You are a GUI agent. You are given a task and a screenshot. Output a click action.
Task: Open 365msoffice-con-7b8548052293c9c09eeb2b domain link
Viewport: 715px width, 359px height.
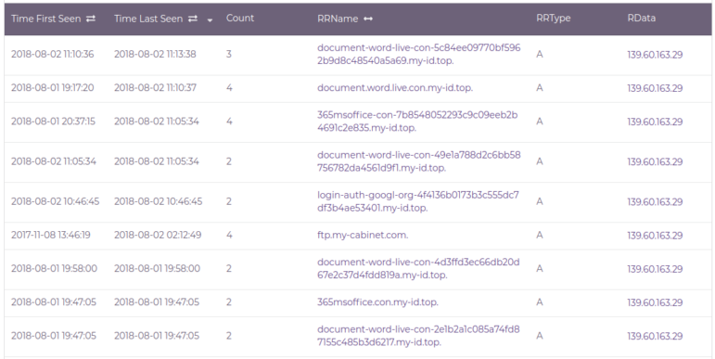coord(417,122)
